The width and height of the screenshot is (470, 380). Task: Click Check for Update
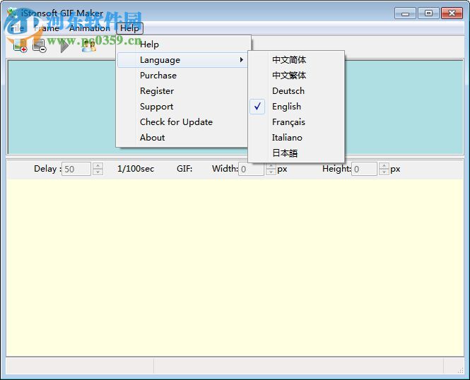[183, 122]
